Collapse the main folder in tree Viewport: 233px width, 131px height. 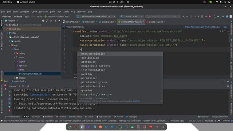(15, 57)
